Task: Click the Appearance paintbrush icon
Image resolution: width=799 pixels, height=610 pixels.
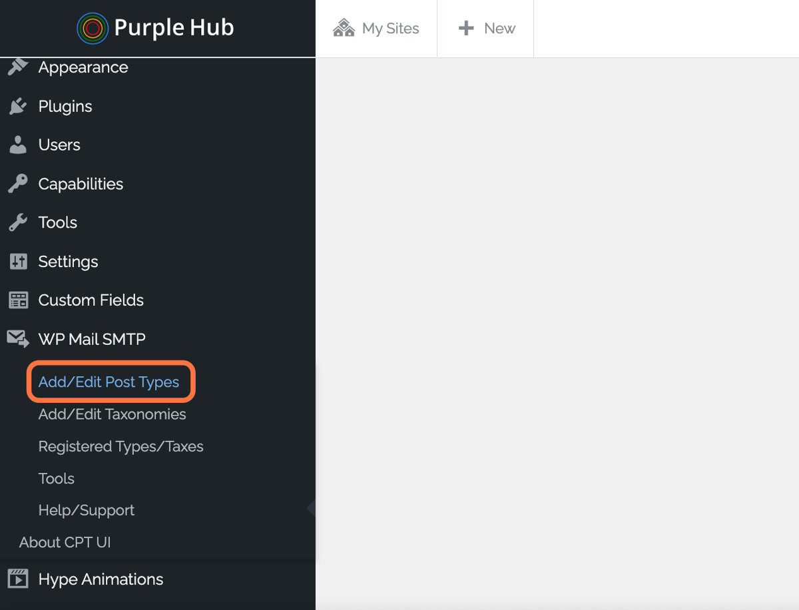Action: pyautogui.click(x=18, y=67)
